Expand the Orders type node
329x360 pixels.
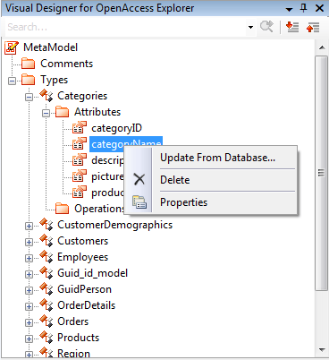[29, 322]
